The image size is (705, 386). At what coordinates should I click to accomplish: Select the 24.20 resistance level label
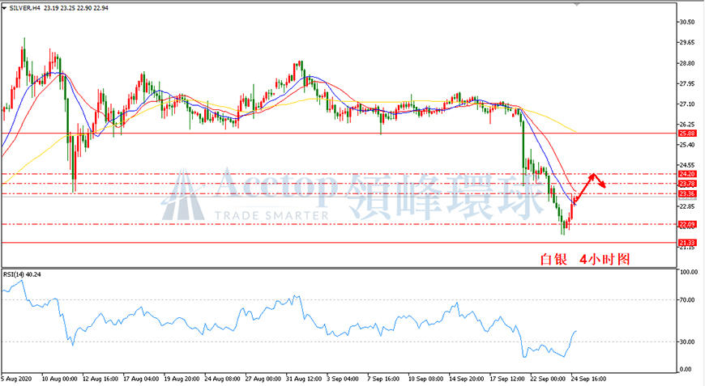coord(687,174)
